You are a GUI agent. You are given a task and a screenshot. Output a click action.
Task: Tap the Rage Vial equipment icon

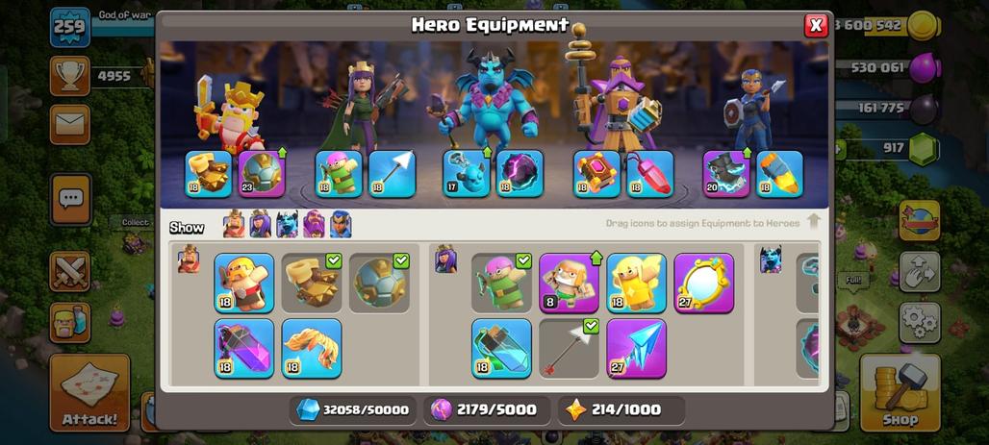click(x=243, y=349)
